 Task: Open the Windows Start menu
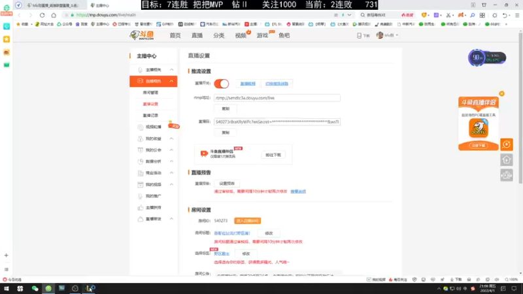click(7, 289)
